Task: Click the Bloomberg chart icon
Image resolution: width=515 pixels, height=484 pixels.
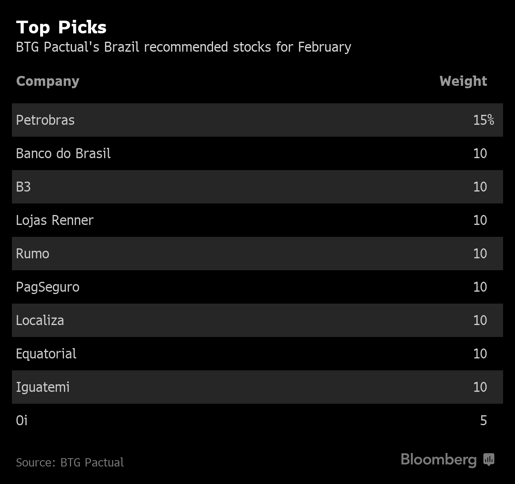Action: pyautogui.click(x=489, y=459)
